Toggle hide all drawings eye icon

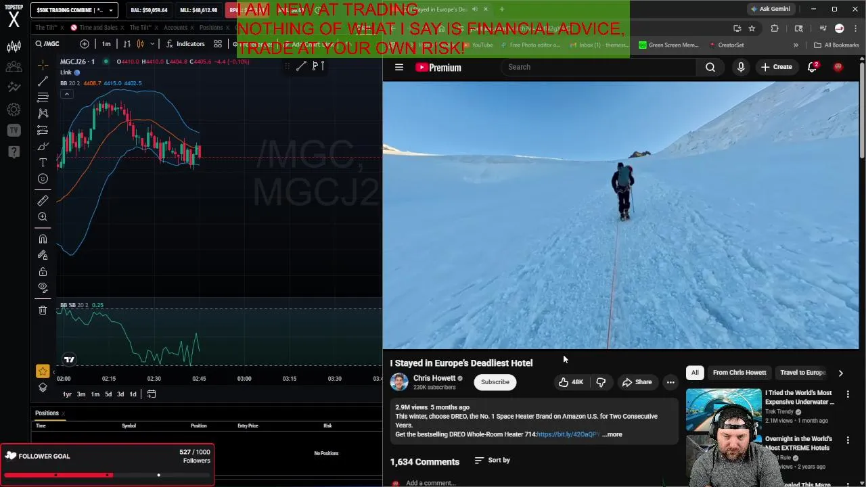point(43,287)
